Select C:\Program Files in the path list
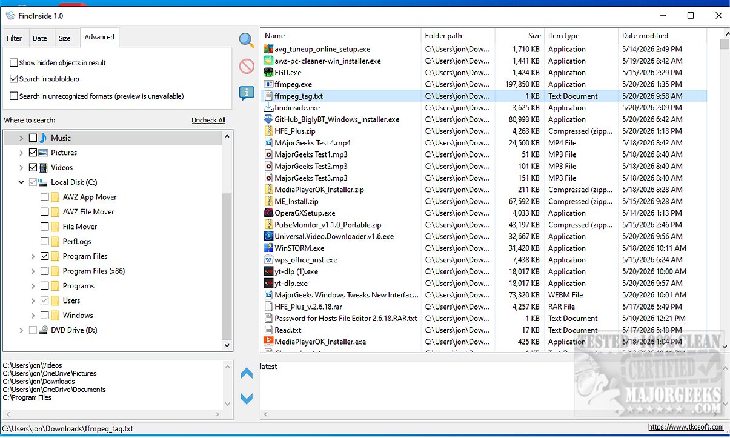The height and width of the screenshot is (438, 730). point(27,397)
